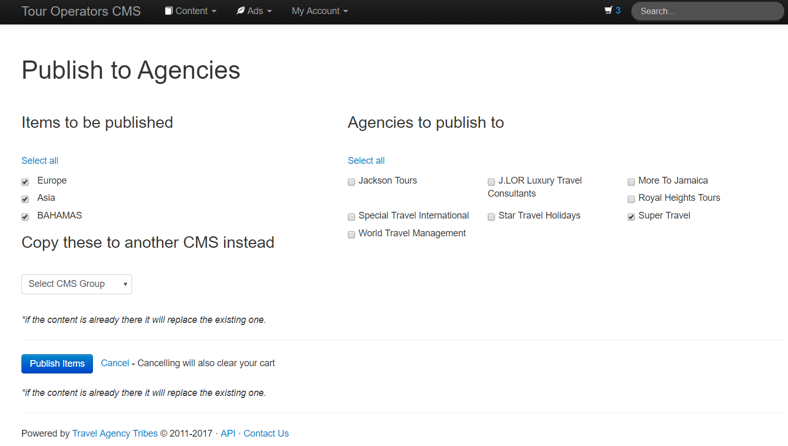788x446 pixels.
Task: Check the World Travel Management box
Action: point(351,235)
